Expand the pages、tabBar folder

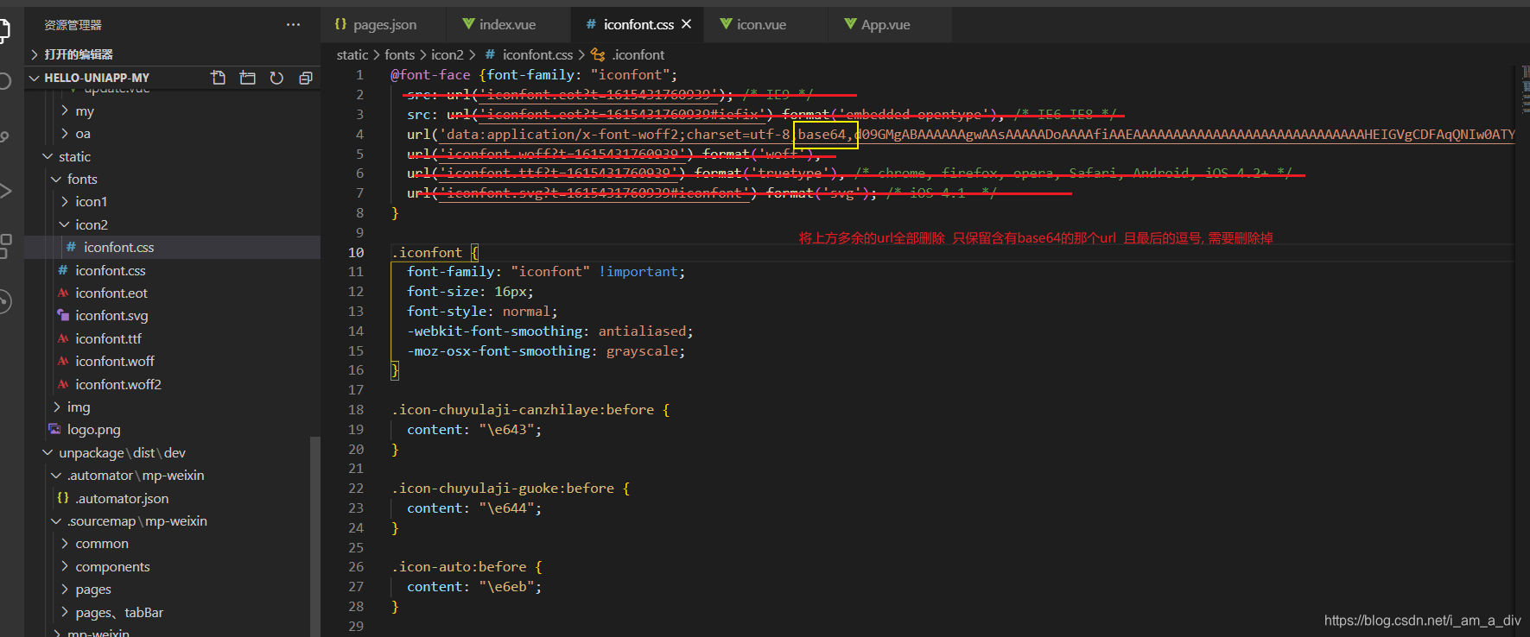coord(172,612)
